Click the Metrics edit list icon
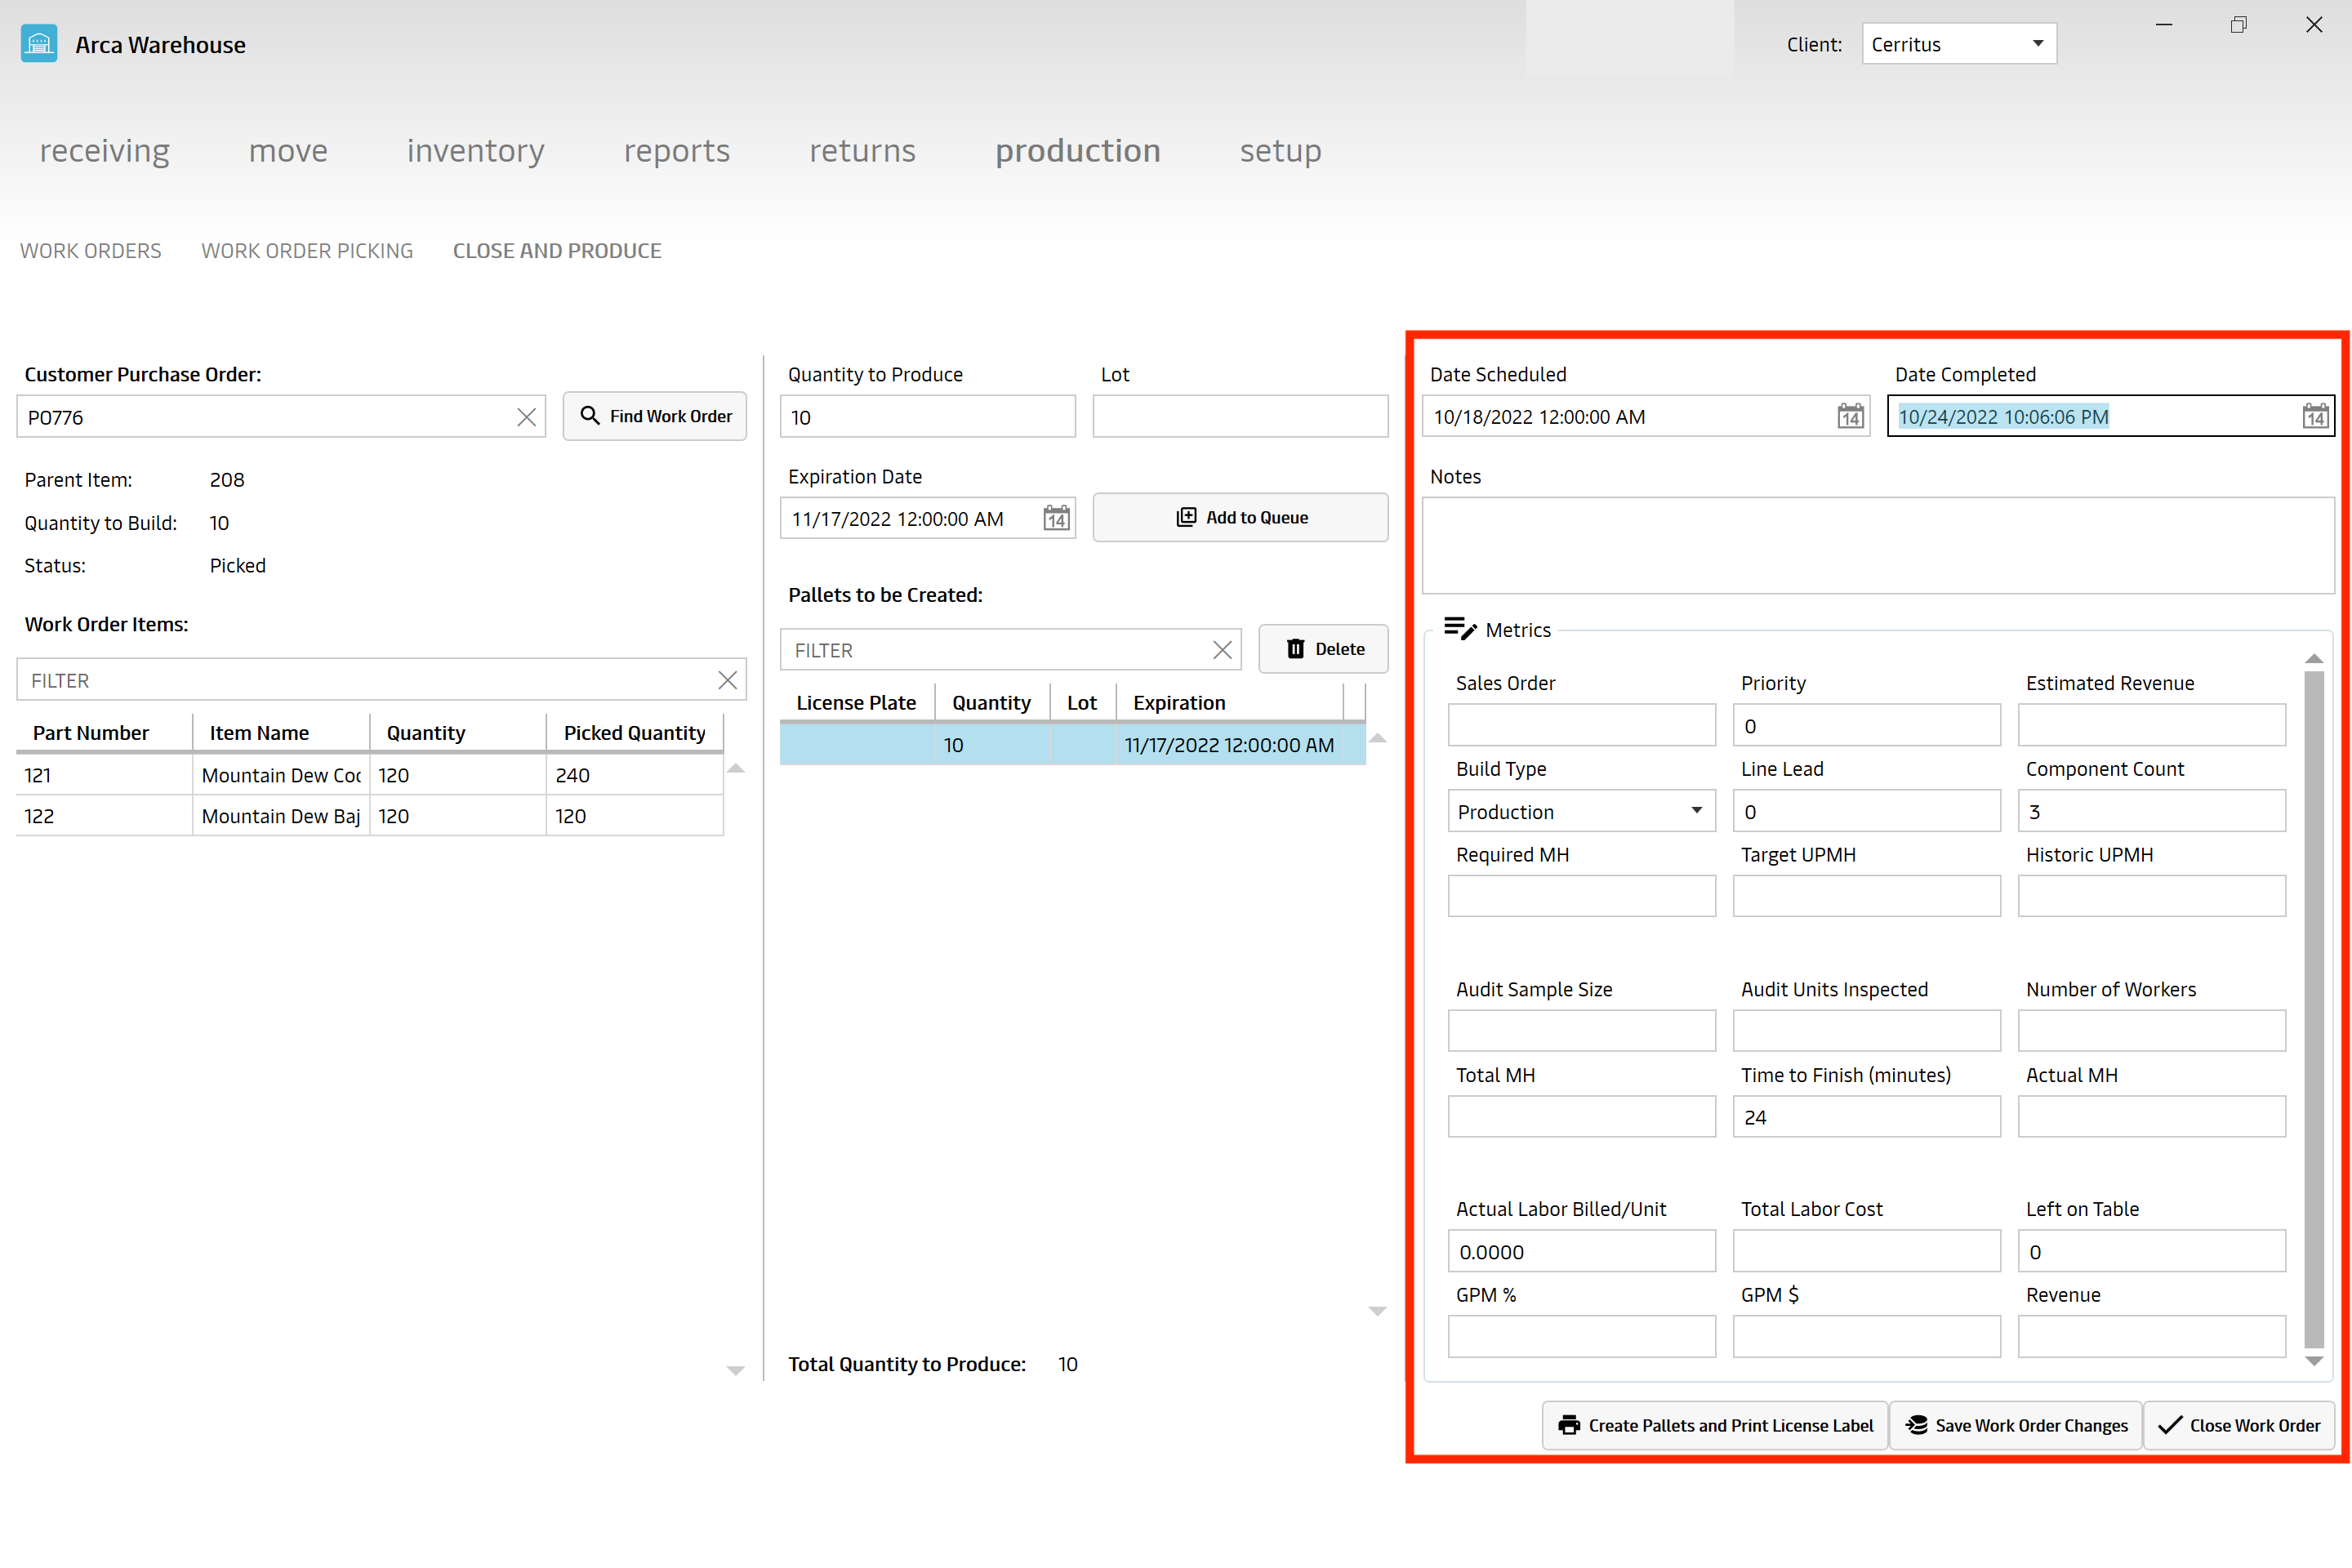This screenshot has height=1568, width=2352. click(x=1460, y=629)
